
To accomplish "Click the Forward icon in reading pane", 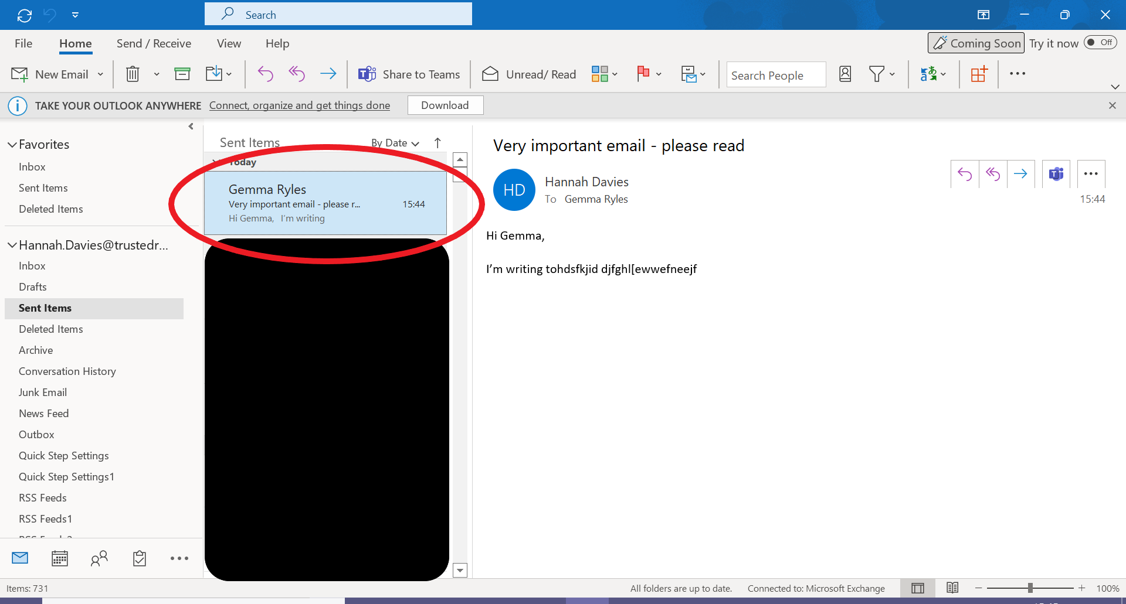I will coord(1021,174).
